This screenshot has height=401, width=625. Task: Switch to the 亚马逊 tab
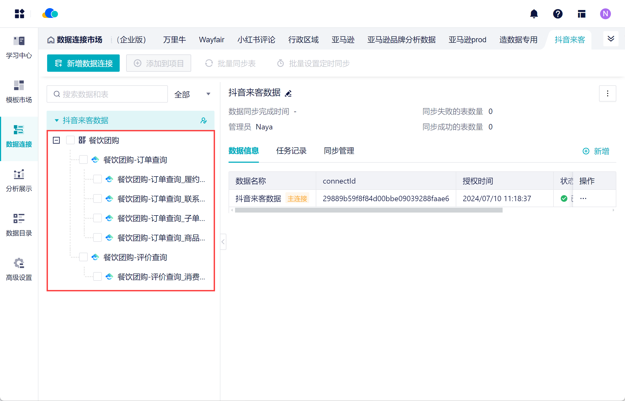(x=343, y=40)
